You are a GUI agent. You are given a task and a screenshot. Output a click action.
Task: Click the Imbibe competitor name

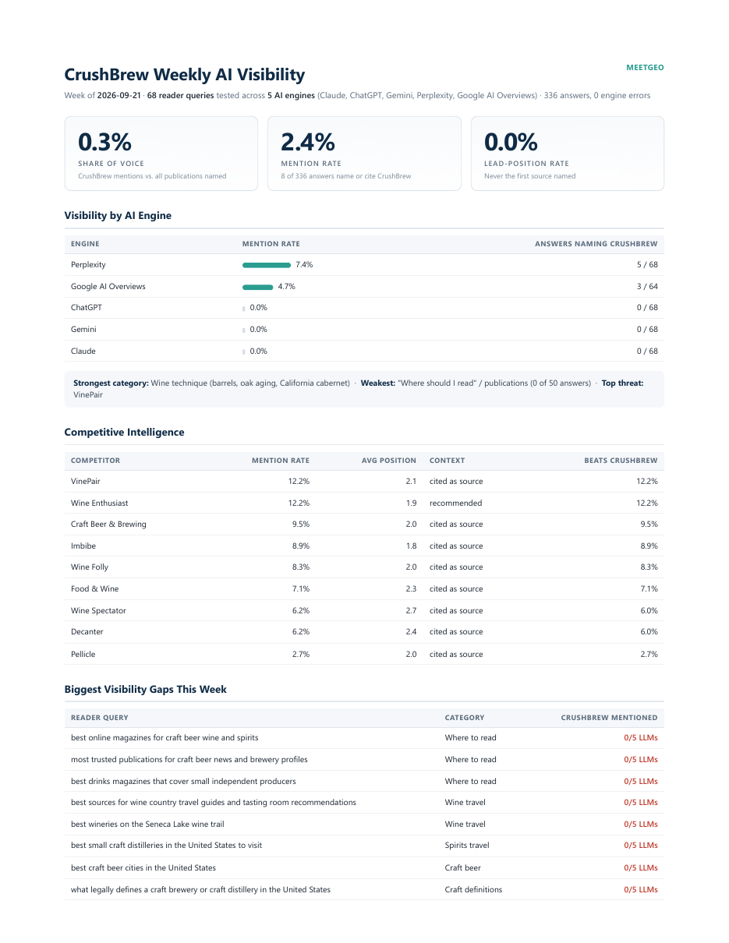coord(83,546)
